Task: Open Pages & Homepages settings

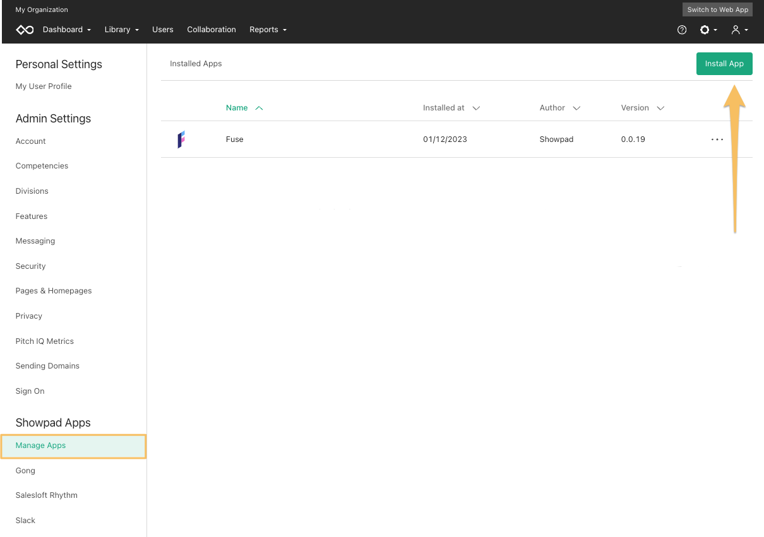Action: (x=54, y=291)
